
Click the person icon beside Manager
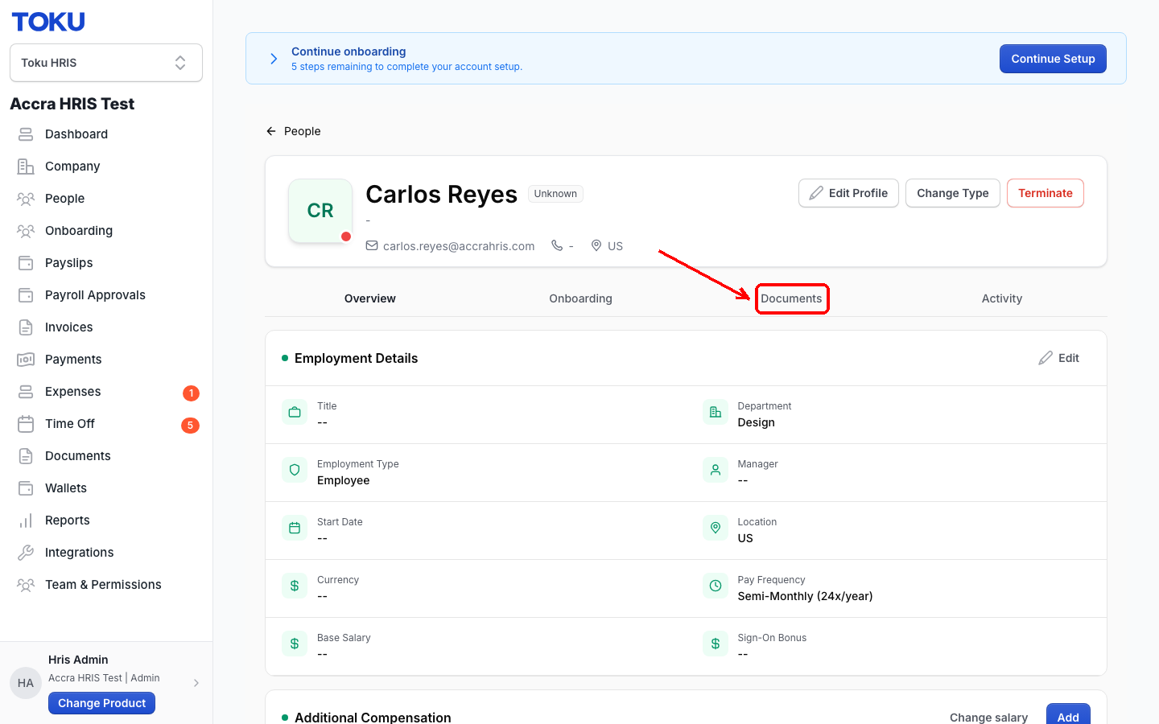tap(716, 471)
